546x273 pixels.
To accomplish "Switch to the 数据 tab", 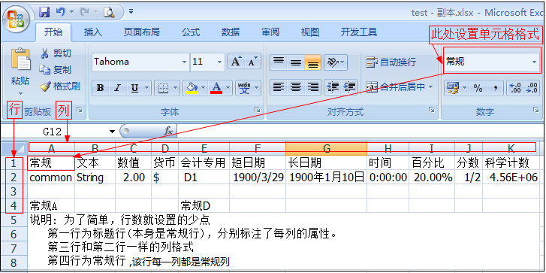I will [231, 32].
